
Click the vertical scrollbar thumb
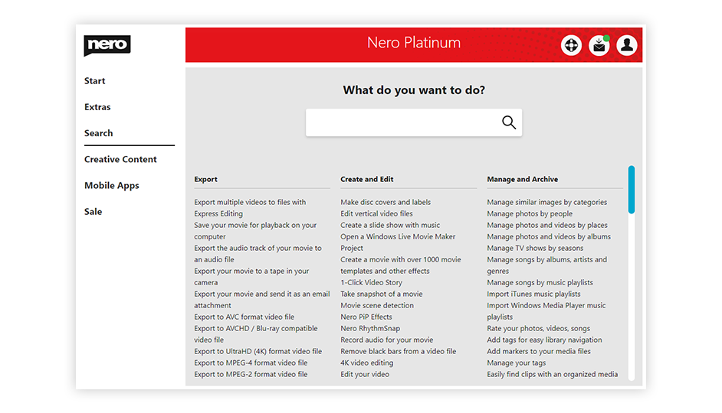point(632,190)
